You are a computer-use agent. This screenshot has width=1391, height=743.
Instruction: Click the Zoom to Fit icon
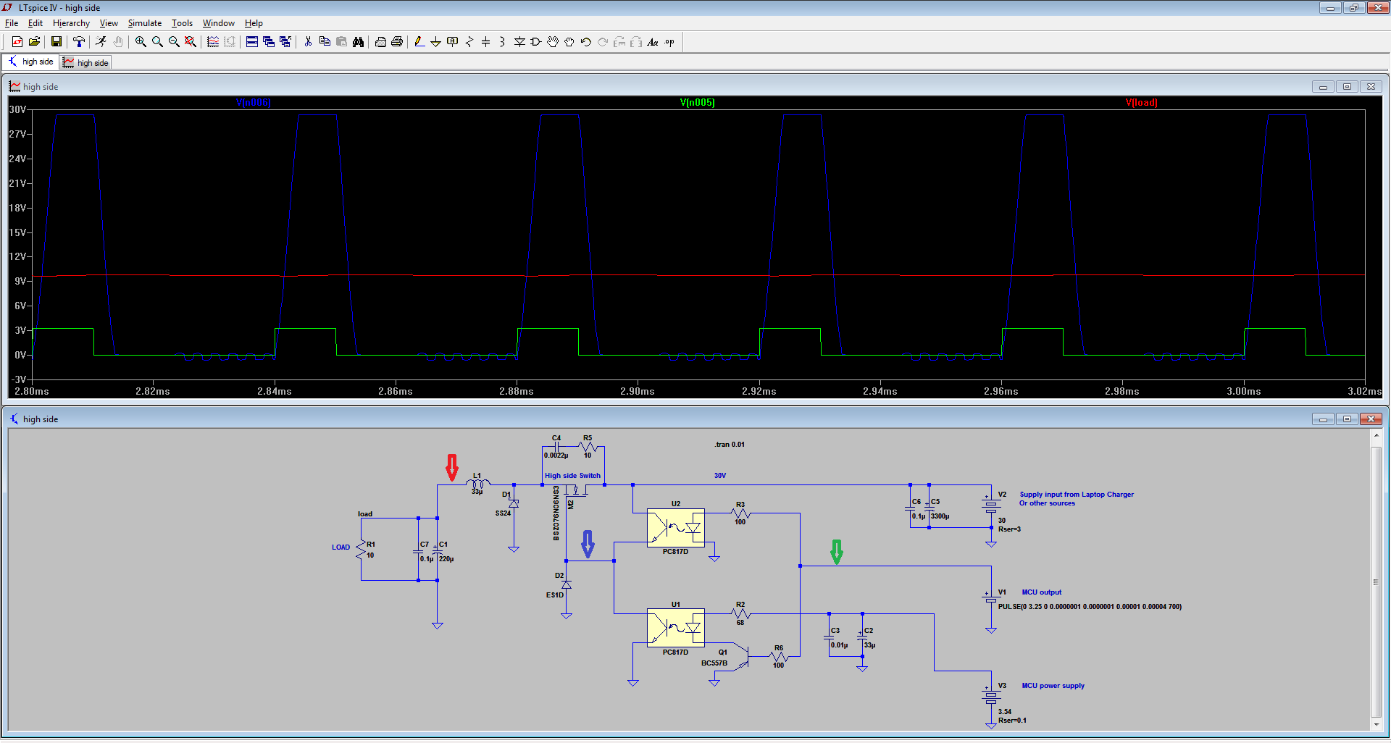click(191, 42)
